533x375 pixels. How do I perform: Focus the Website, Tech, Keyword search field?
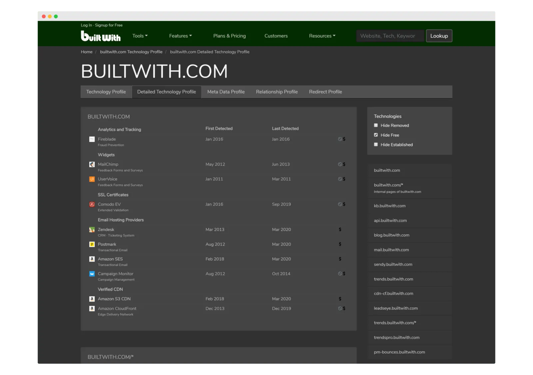pyautogui.click(x=390, y=36)
